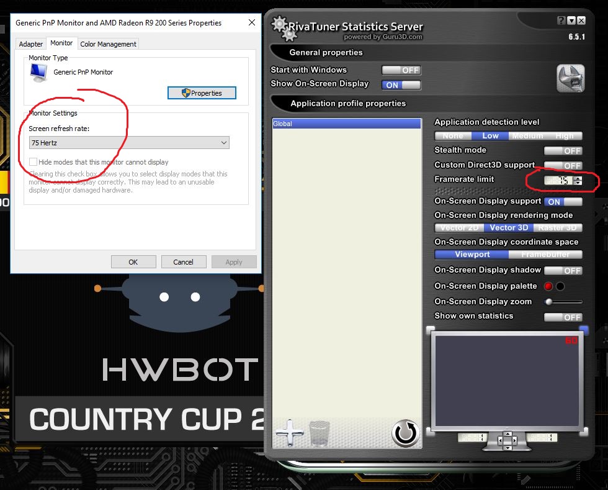Choose Viewport coordinate space
The width and height of the screenshot is (608, 490).
472,255
